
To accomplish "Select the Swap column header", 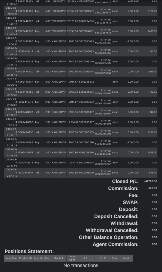I will coord(115,258).
